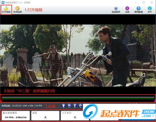Click 视频信息 01:05:33 / 640 x 256 text
This screenshot has height=122, width=156.
22,106
